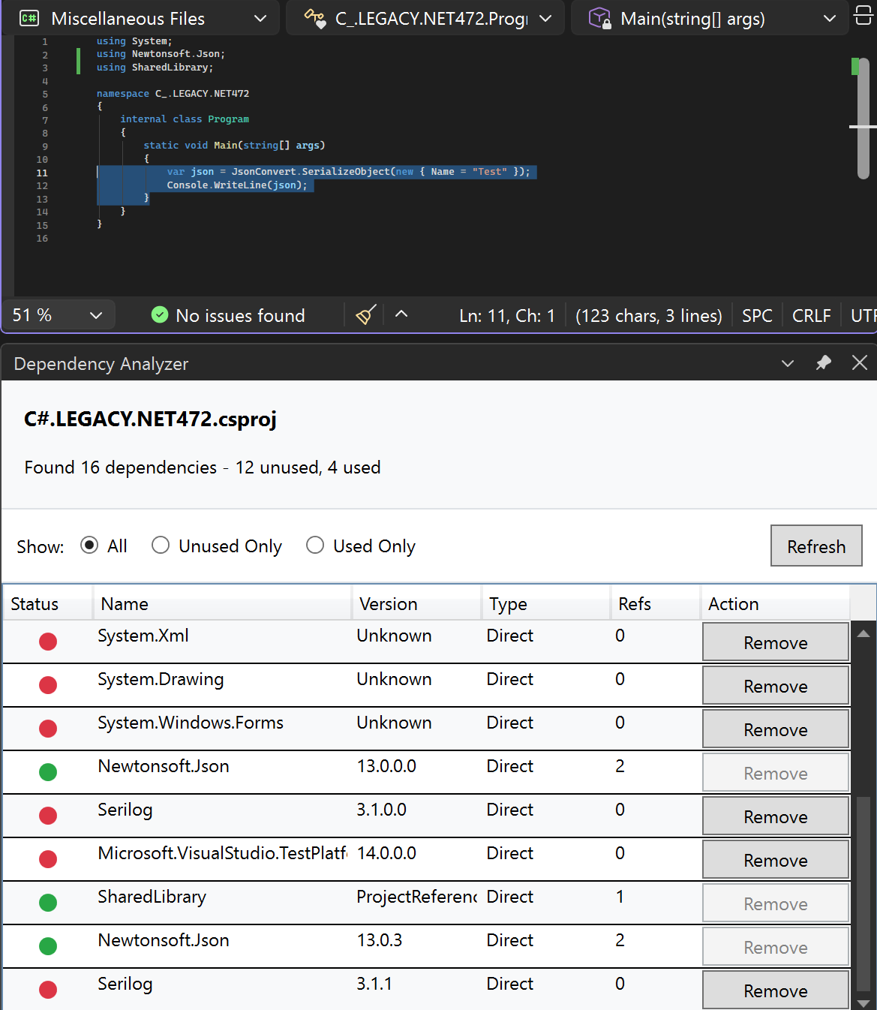Click the cube icon next to Main(string[] args)
The image size is (877, 1010).
(x=599, y=17)
